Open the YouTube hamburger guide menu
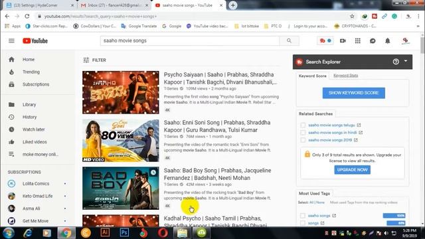Image resolution: width=425 pixels, height=239 pixels. [x=11, y=40]
